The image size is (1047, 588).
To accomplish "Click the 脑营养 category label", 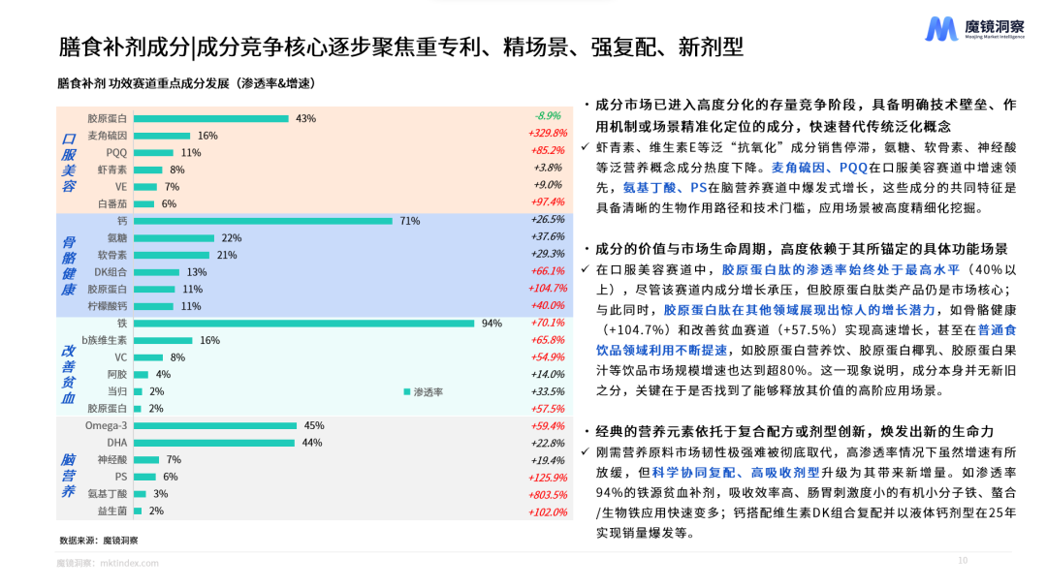I will click(x=69, y=476).
